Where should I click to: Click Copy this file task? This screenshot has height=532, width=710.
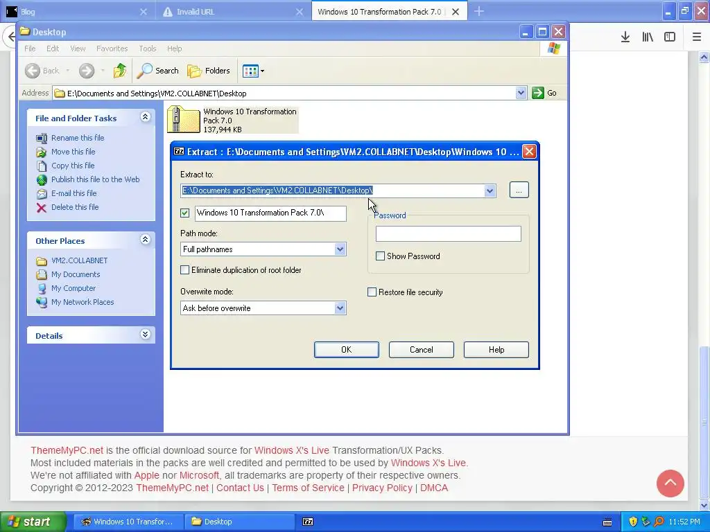click(x=73, y=166)
